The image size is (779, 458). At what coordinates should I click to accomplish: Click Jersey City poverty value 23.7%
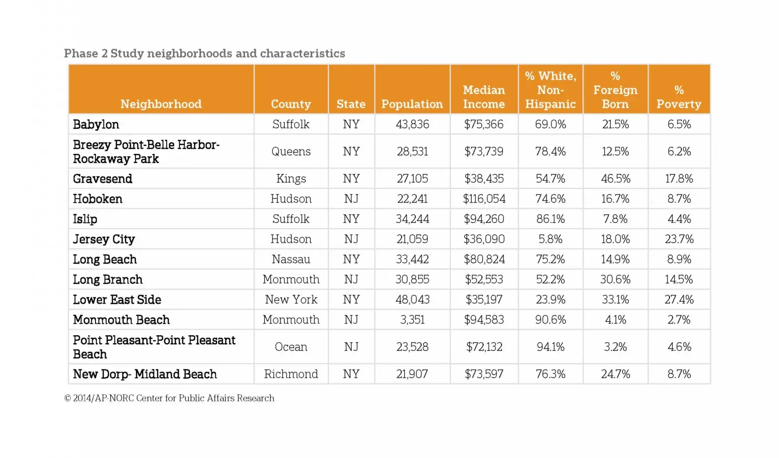[x=679, y=239]
